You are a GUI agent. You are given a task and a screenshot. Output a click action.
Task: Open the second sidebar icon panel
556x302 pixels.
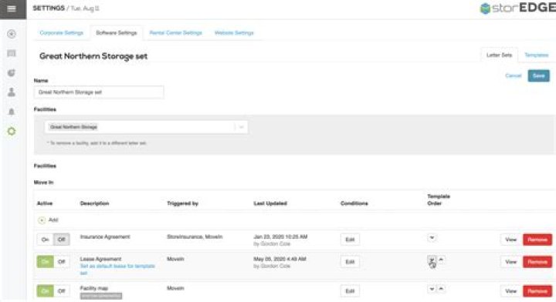[x=12, y=53]
